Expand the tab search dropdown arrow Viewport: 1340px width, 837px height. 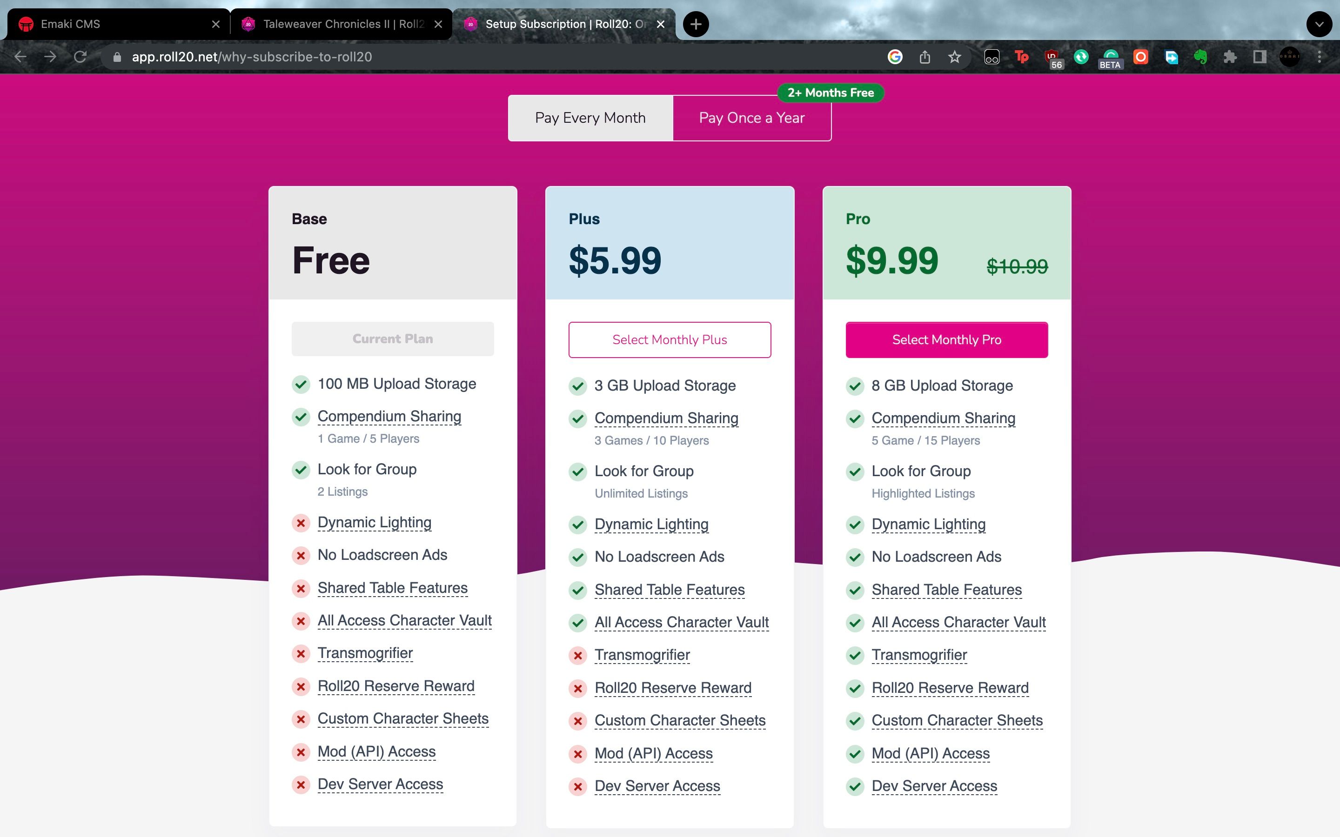click(1319, 24)
